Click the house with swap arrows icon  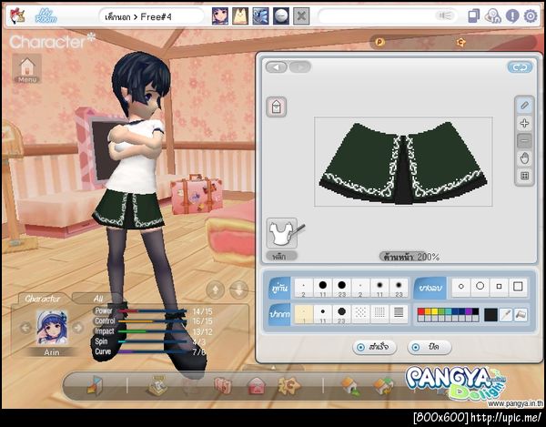(x=383, y=387)
